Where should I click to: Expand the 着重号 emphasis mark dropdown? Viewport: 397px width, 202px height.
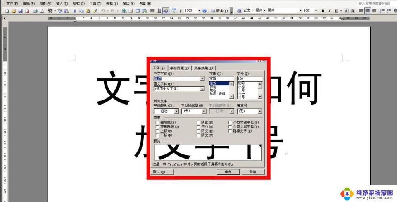[x=260, y=111]
